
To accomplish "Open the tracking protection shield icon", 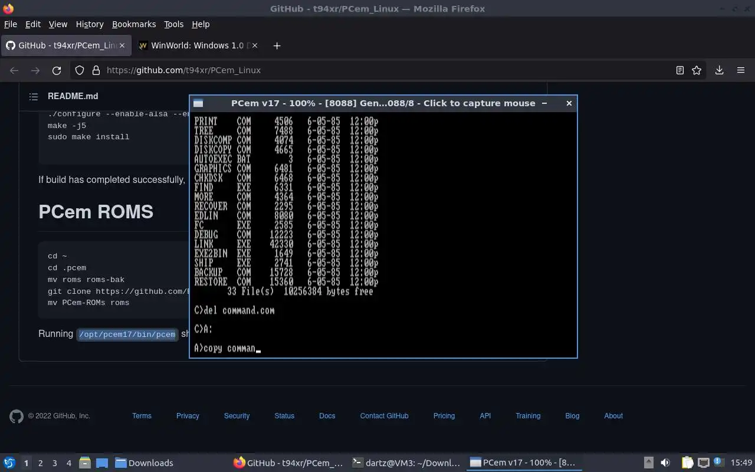I will [80, 70].
